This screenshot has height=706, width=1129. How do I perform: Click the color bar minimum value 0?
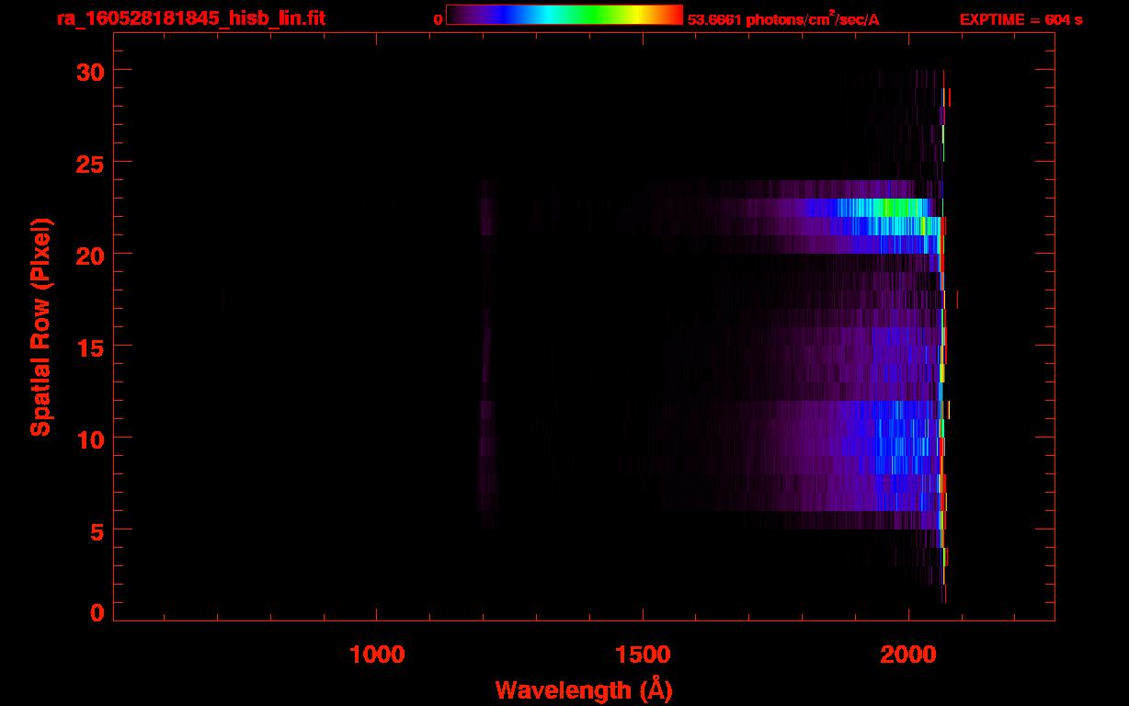point(439,19)
